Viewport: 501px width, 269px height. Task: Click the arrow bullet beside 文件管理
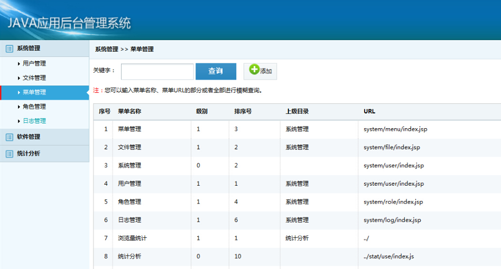19,78
